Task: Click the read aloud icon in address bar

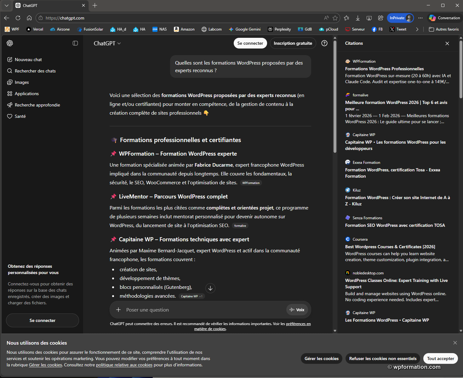Action: (x=326, y=18)
